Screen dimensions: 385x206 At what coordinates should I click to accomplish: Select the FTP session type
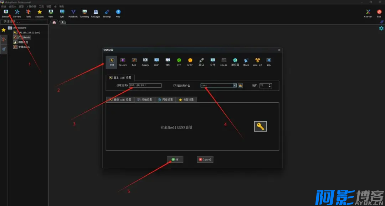(x=179, y=62)
